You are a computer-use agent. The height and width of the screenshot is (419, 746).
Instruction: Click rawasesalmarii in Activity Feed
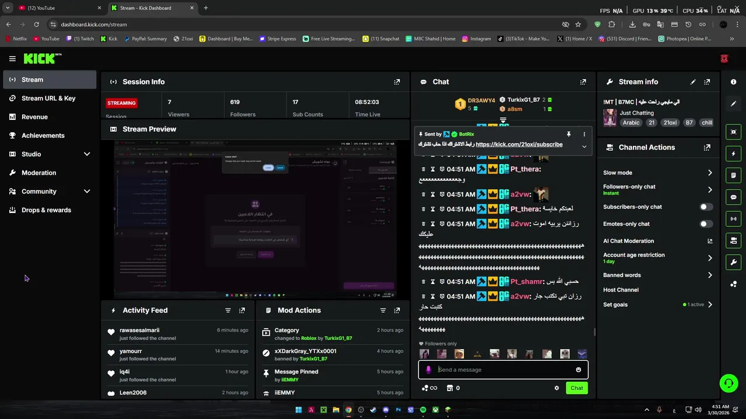pyautogui.click(x=139, y=331)
